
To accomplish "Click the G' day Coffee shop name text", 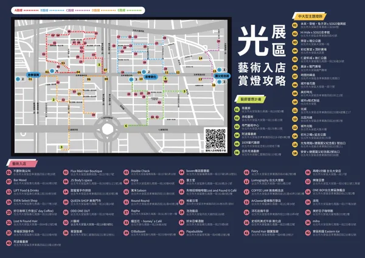I will tap(33, 211).
